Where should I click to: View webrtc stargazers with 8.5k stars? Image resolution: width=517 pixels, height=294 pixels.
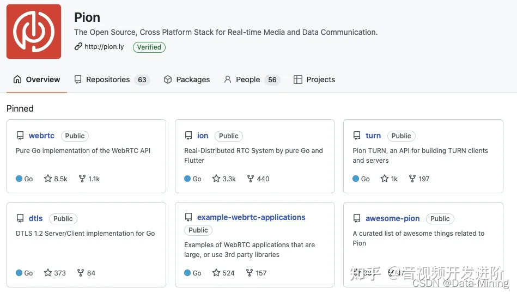(x=56, y=179)
